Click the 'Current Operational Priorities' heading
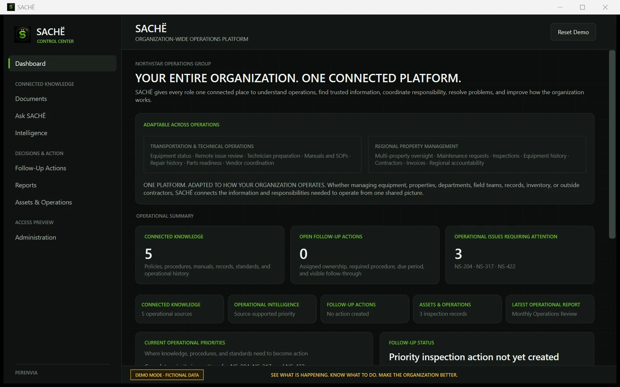 (x=184, y=342)
